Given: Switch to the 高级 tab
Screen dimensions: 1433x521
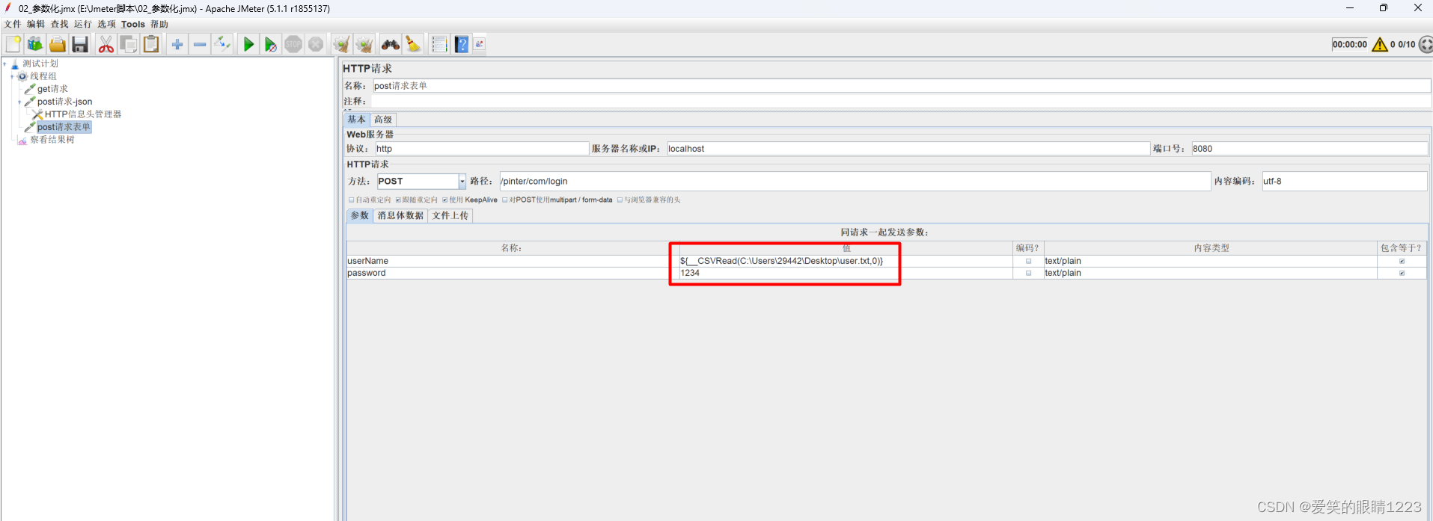Looking at the screenshot, I should coord(383,120).
